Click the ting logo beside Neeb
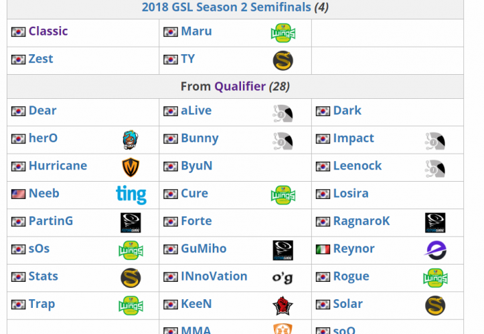The width and height of the screenshot is (484, 334). 131,194
